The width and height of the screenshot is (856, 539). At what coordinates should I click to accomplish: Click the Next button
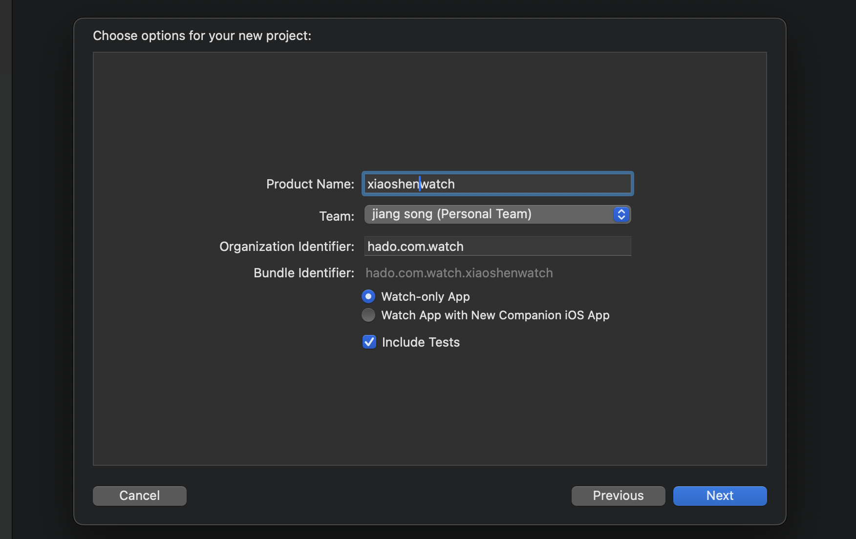720,496
